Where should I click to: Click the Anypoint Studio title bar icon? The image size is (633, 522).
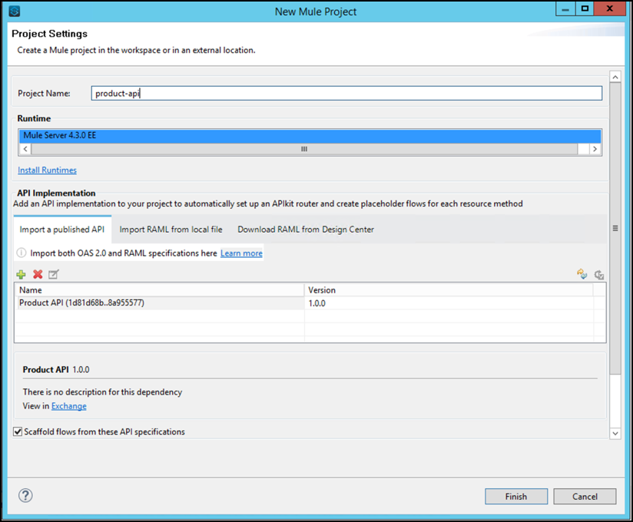point(15,11)
